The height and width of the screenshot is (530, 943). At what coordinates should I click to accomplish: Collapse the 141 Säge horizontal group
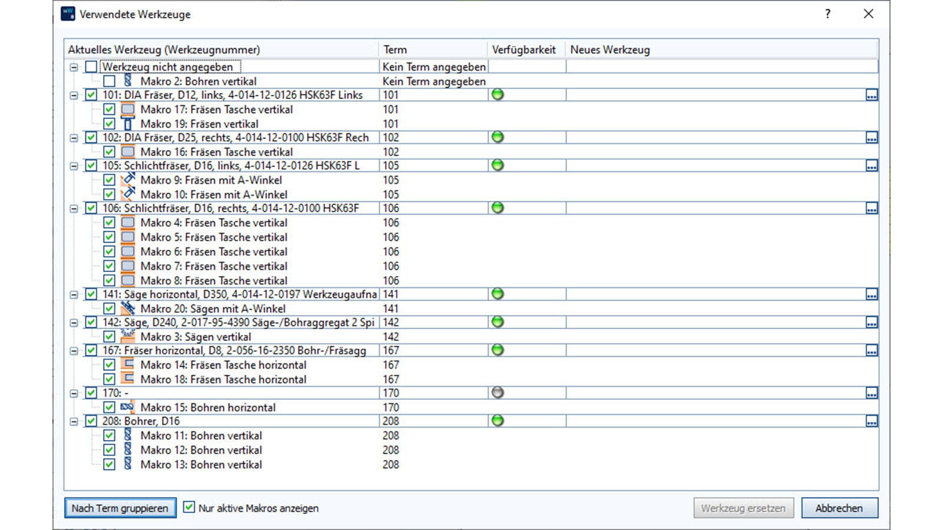pyautogui.click(x=74, y=294)
